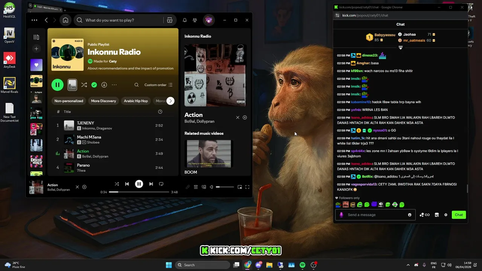Open Bo9al artist link in Now Playing

[x=189, y=122]
